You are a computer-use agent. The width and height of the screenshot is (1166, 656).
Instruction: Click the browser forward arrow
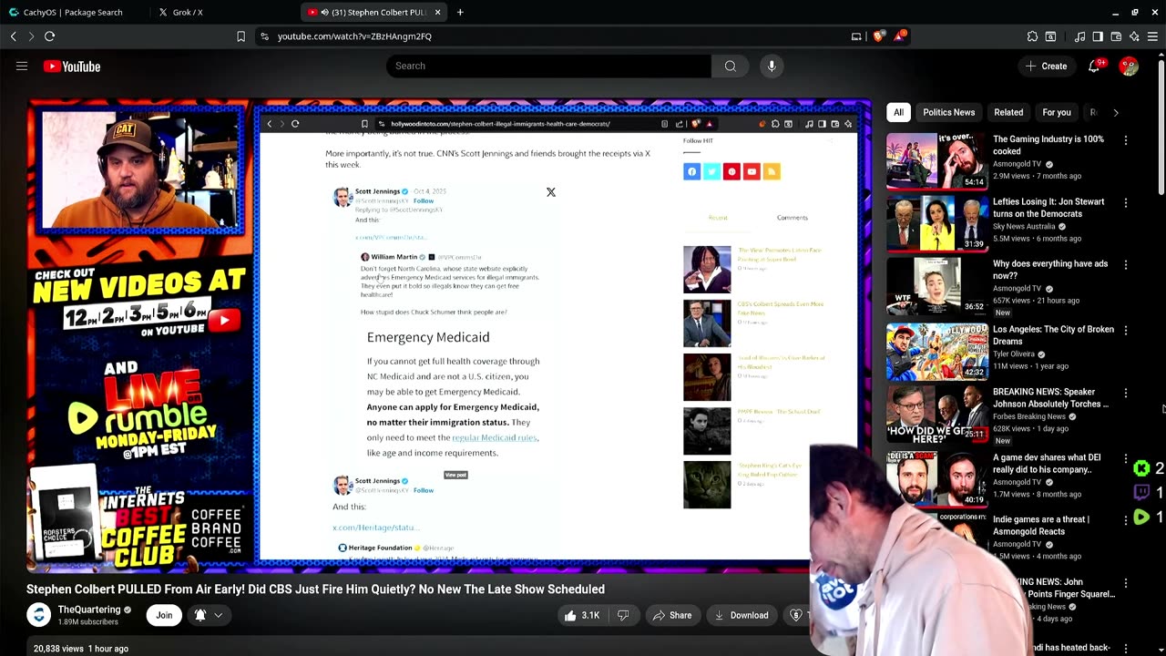(x=31, y=36)
